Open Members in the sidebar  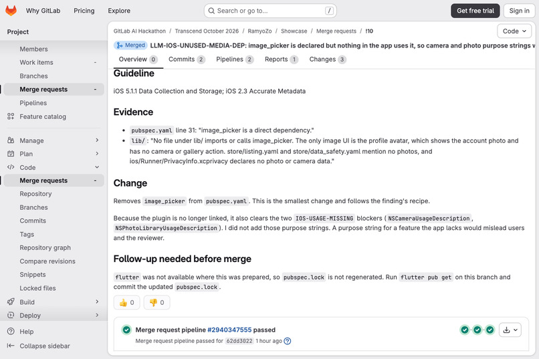[33, 49]
